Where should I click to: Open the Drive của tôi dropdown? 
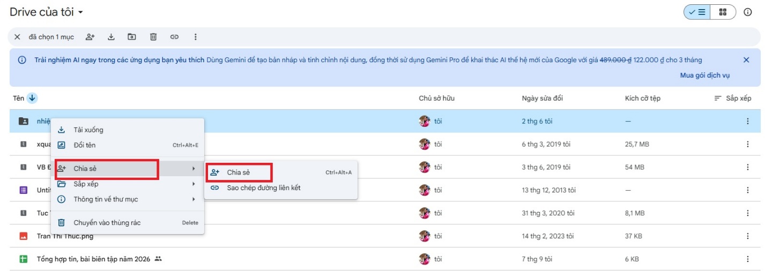[x=47, y=12]
